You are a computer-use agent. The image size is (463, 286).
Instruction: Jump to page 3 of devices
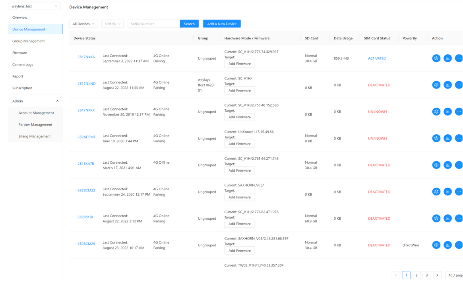pos(427,275)
